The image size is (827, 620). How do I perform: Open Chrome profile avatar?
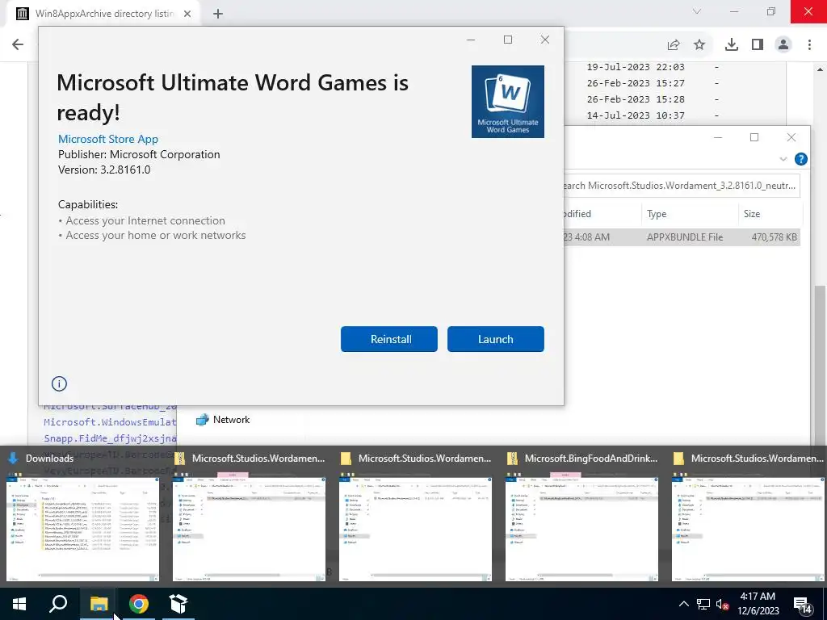(x=783, y=45)
